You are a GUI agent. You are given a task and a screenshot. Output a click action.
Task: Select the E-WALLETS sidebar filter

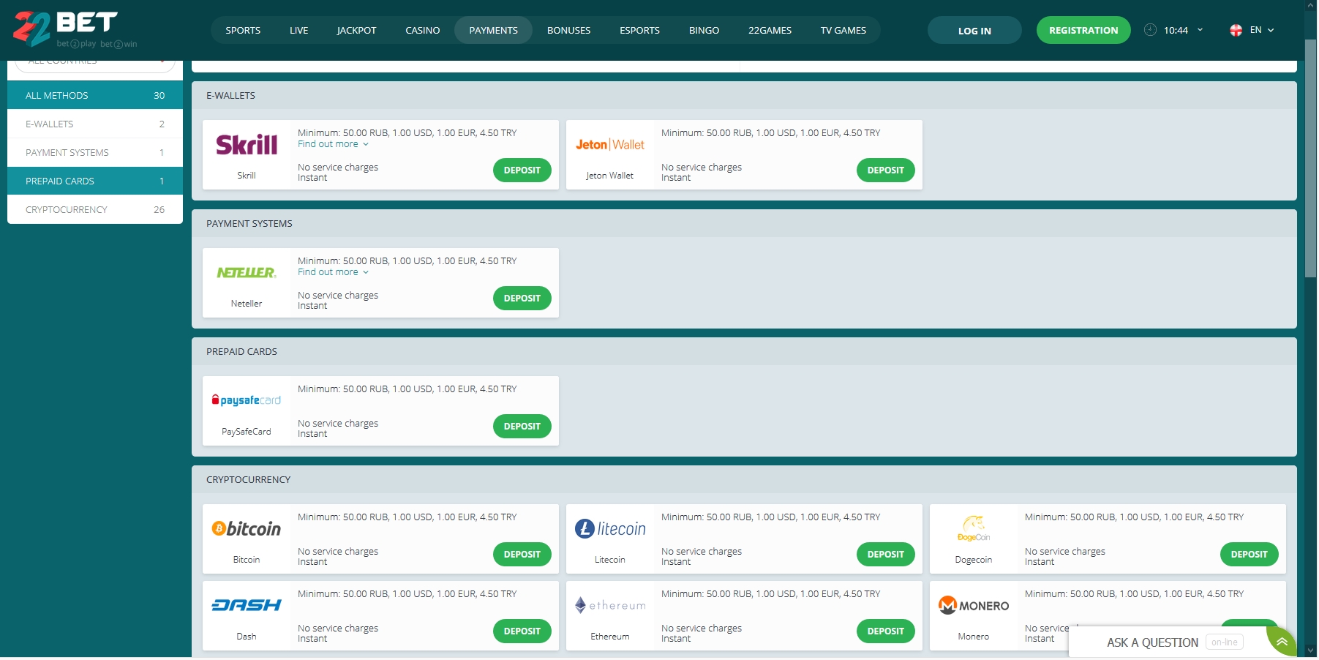click(x=95, y=124)
